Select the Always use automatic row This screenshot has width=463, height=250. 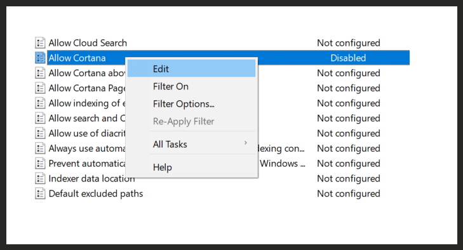[87, 148]
